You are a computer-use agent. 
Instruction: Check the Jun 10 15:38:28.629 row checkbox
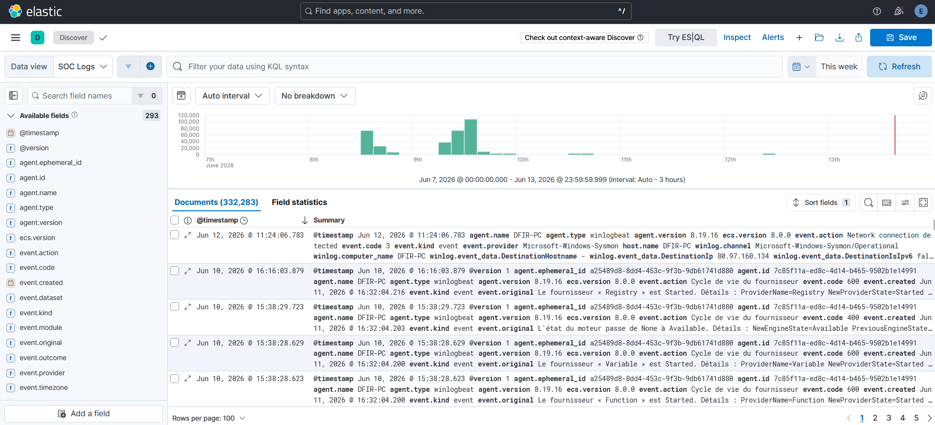point(175,343)
